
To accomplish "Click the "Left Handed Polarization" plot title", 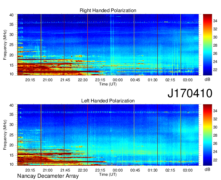I will point(108,101).
